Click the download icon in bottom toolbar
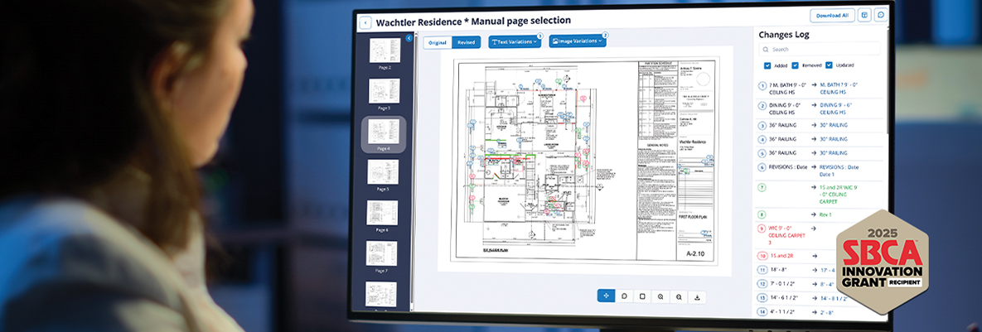The width and height of the screenshot is (982, 332). click(697, 296)
